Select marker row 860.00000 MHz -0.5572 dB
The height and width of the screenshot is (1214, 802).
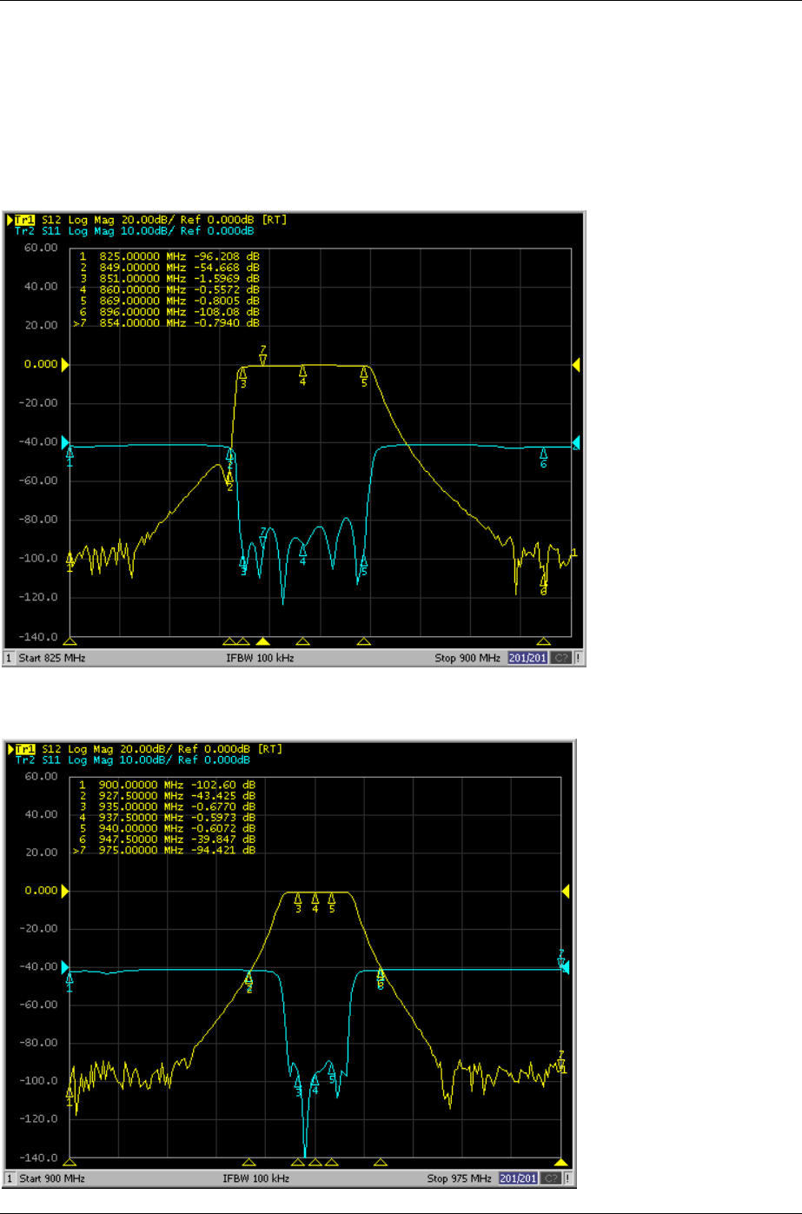pyautogui.click(x=169, y=289)
